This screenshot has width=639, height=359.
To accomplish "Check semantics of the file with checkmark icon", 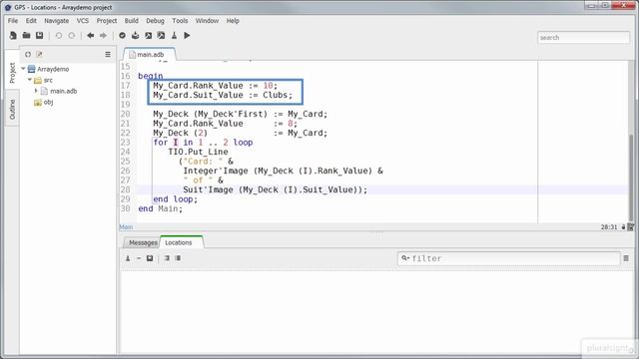I will tap(122, 36).
